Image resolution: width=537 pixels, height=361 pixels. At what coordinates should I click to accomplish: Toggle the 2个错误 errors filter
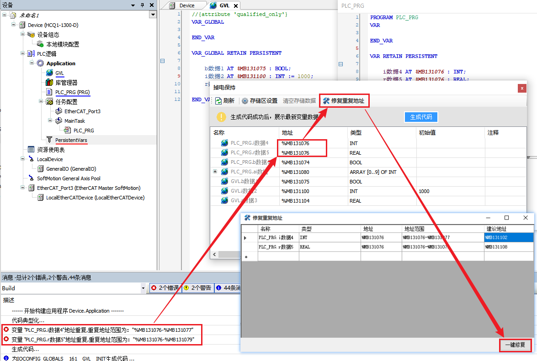165,288
